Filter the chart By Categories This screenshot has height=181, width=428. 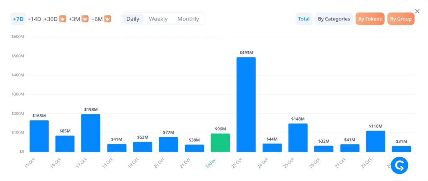(x=334, y=19)
